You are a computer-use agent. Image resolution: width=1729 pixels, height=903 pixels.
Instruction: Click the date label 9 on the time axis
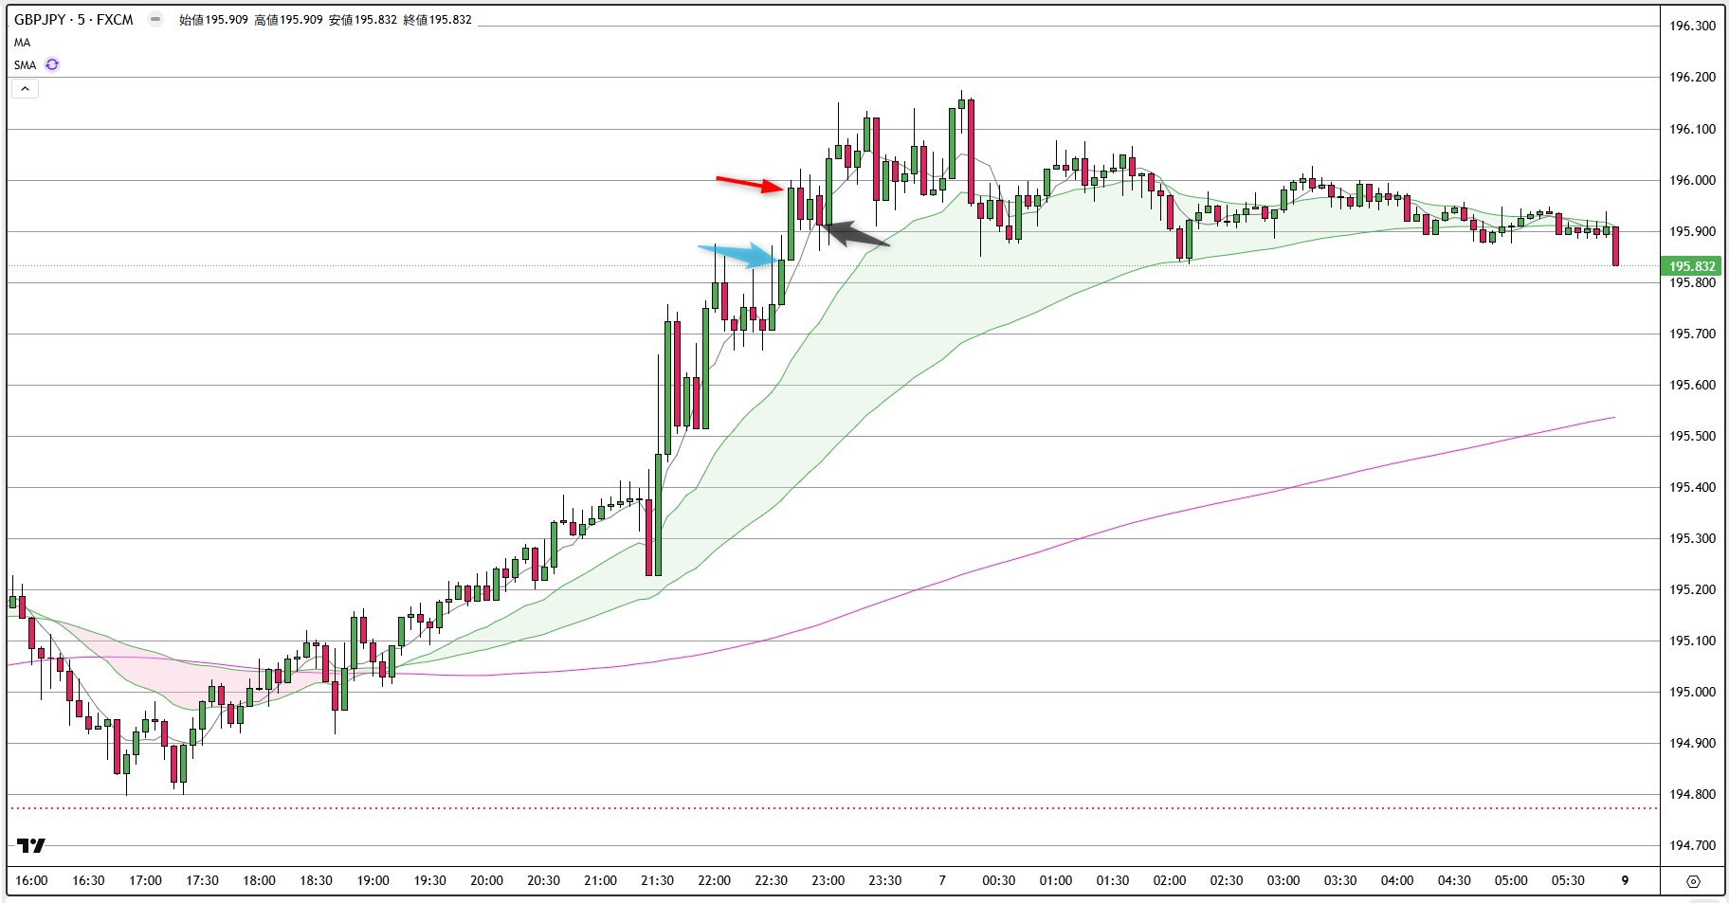point(1625,880)
